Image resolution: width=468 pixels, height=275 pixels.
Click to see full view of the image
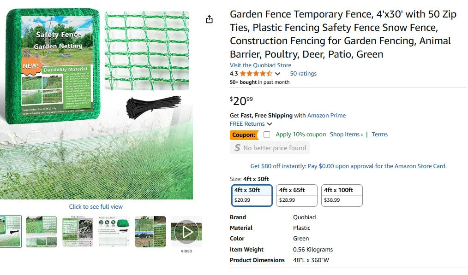[x=95, y=206]
